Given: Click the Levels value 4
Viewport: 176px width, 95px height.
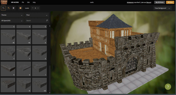Looking at the screenshot, I should (35, 8).
